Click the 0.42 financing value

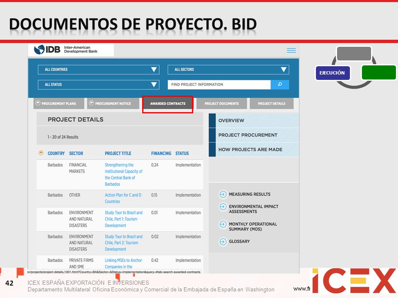pyautogui.click(x=155, y=260)
